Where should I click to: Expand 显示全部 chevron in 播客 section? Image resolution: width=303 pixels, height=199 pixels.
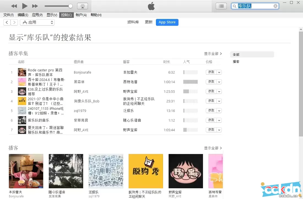(222, 148)
